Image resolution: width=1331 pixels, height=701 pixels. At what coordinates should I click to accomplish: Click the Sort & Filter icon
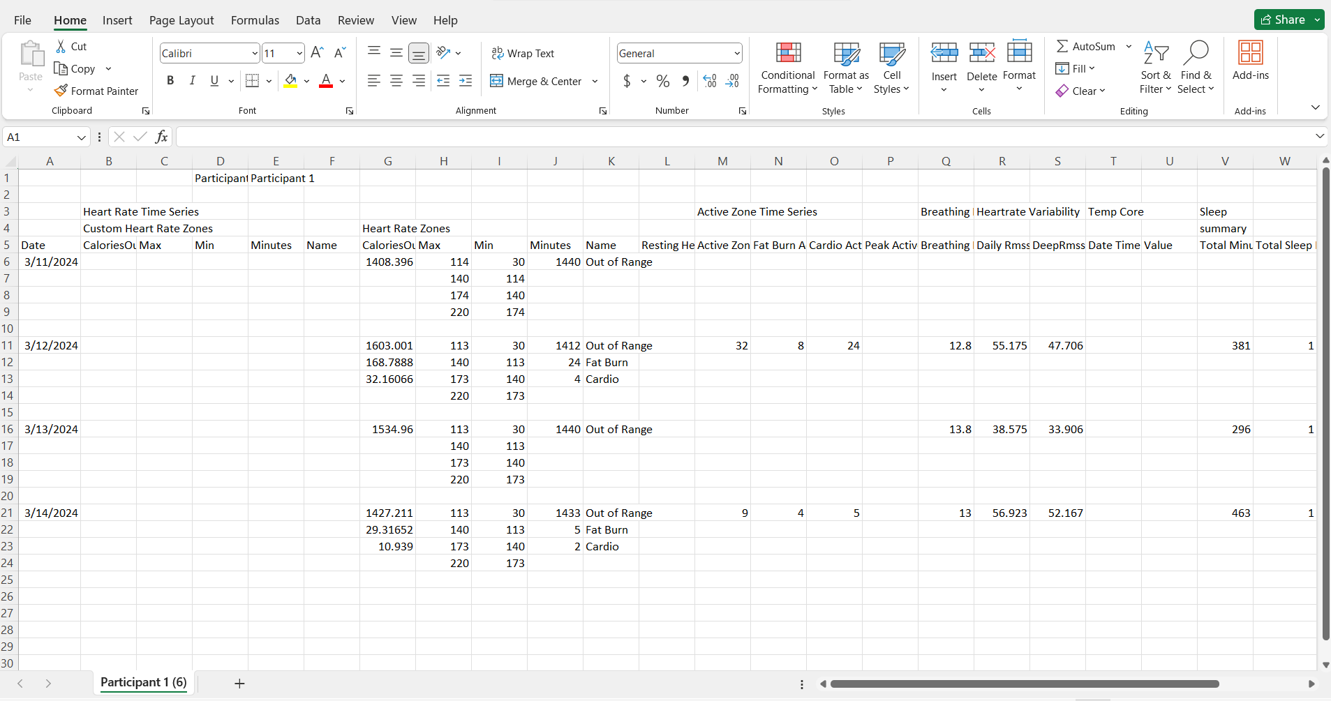click(x=1156, y=54)
